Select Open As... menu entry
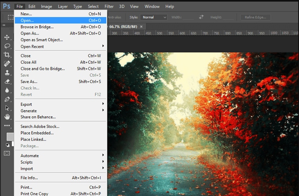Viewport: 299px width, 196px height. 61,33
